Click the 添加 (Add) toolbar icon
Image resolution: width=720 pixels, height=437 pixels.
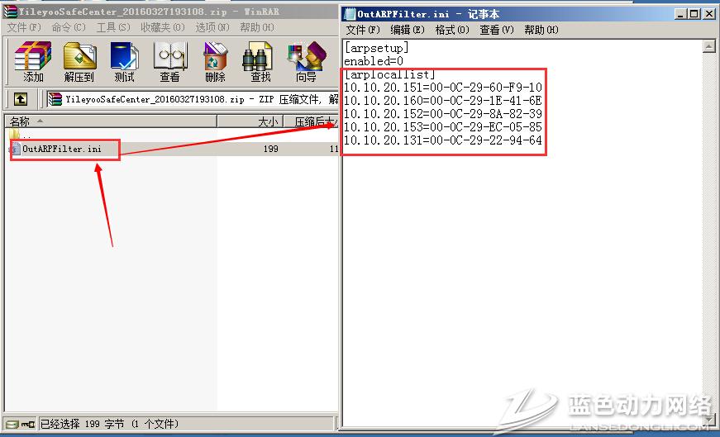pos(33,62)
